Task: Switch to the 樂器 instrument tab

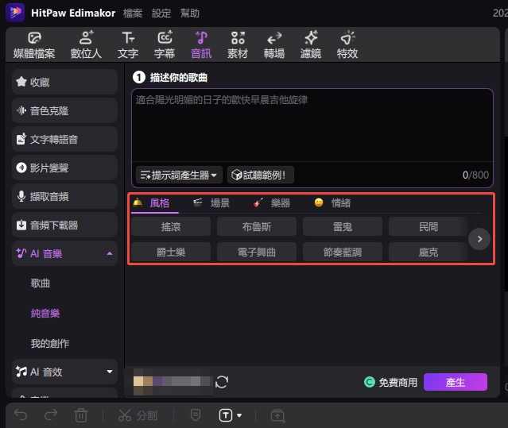Action: tap(272, 203)
